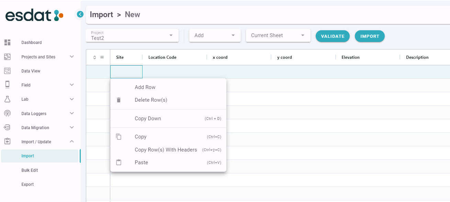Viewport: 450px width, 202px height.
Task: Go to Data View
Action: pos(31,71)
